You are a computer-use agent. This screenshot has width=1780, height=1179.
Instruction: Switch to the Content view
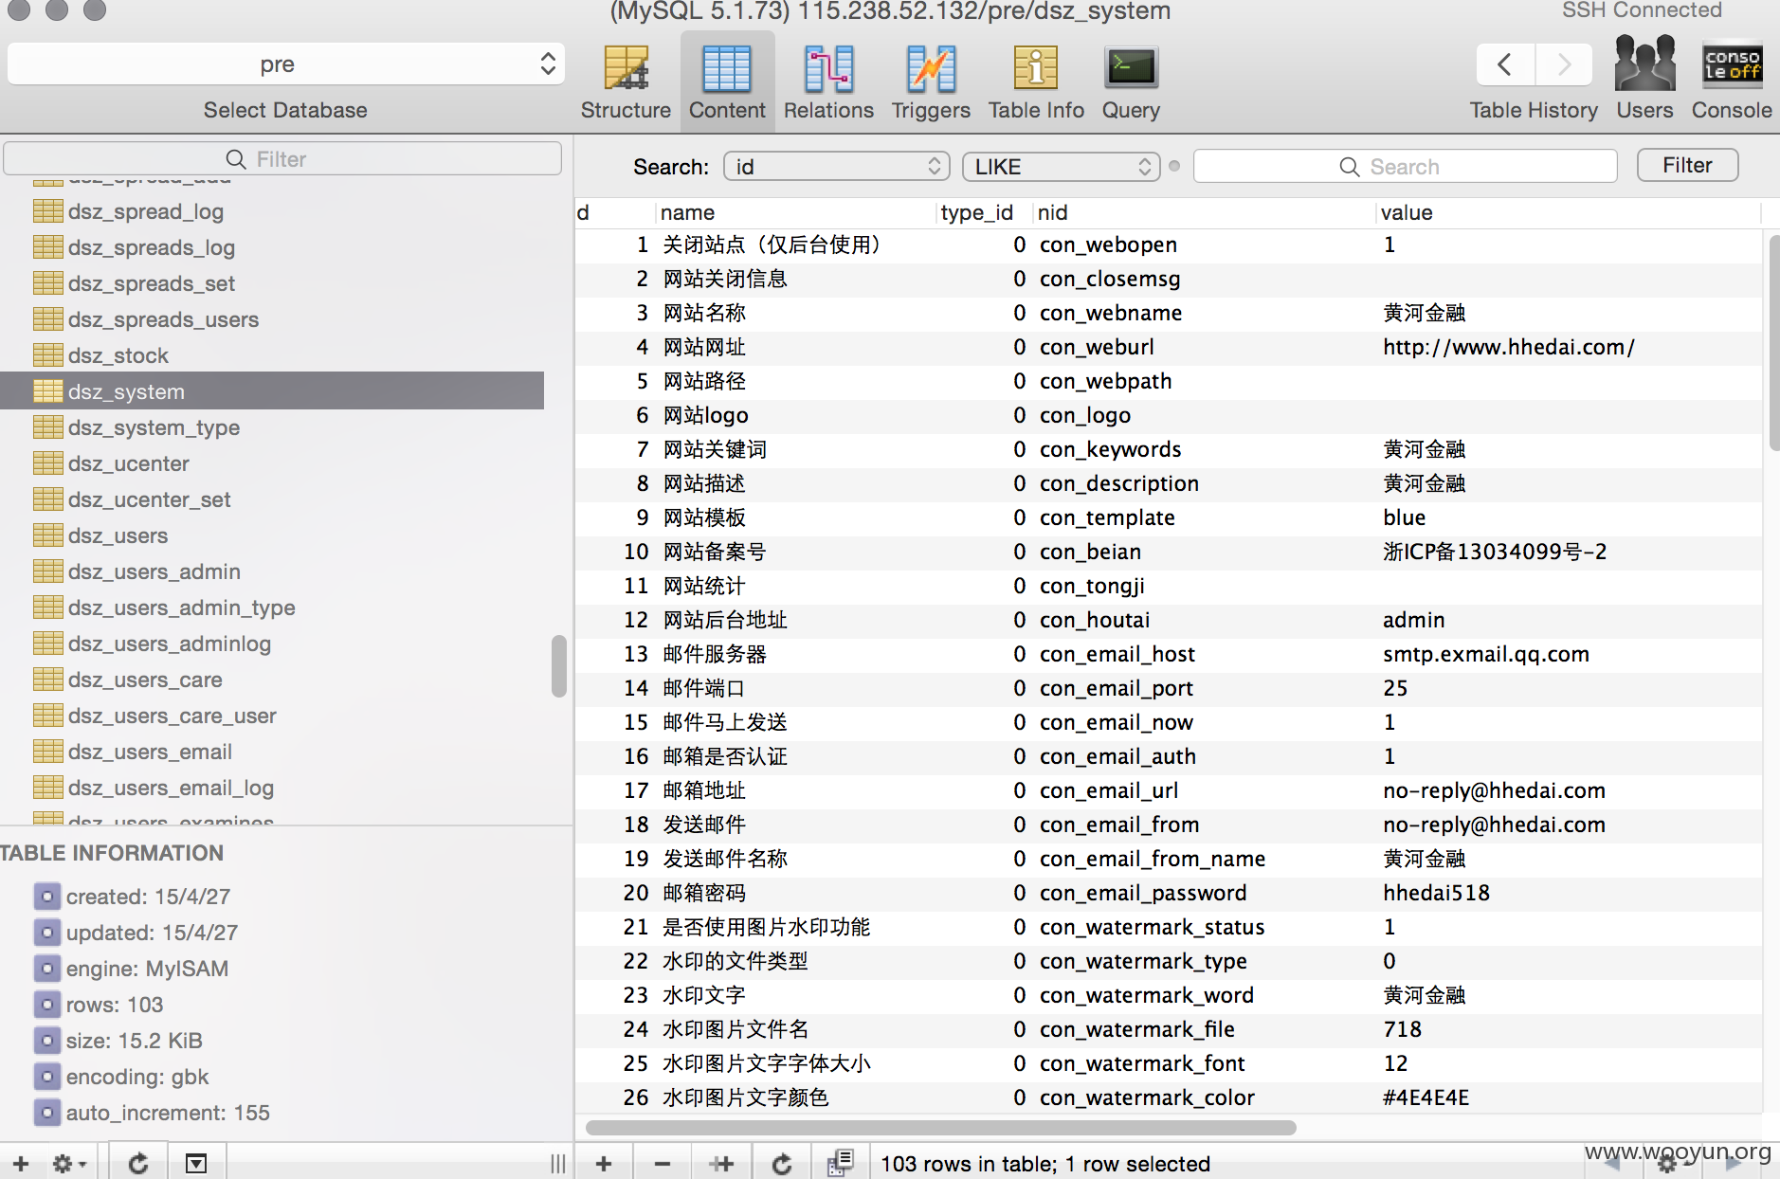click(x=727, y=83)
